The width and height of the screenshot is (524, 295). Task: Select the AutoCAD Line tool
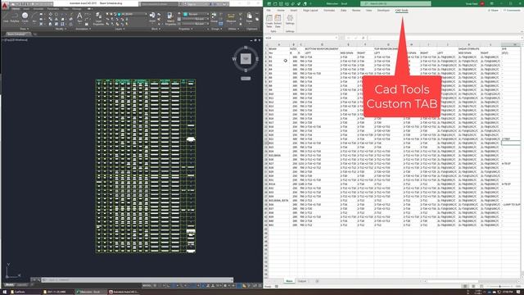tap(6, 16)
